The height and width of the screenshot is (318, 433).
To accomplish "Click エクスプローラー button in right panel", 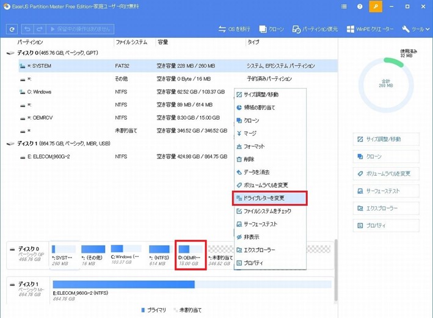I will point(386,208).
